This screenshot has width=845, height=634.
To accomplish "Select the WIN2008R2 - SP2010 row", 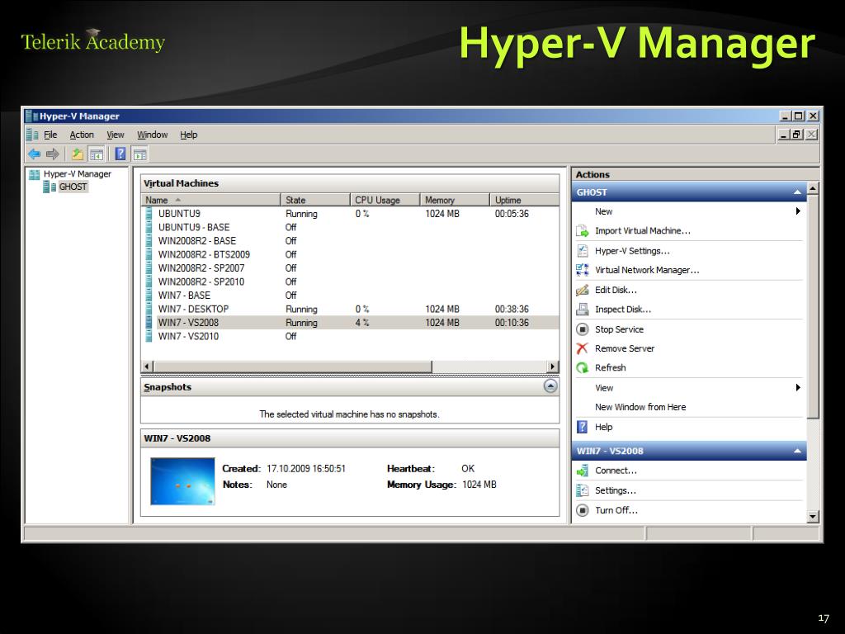I will [350, 282].
